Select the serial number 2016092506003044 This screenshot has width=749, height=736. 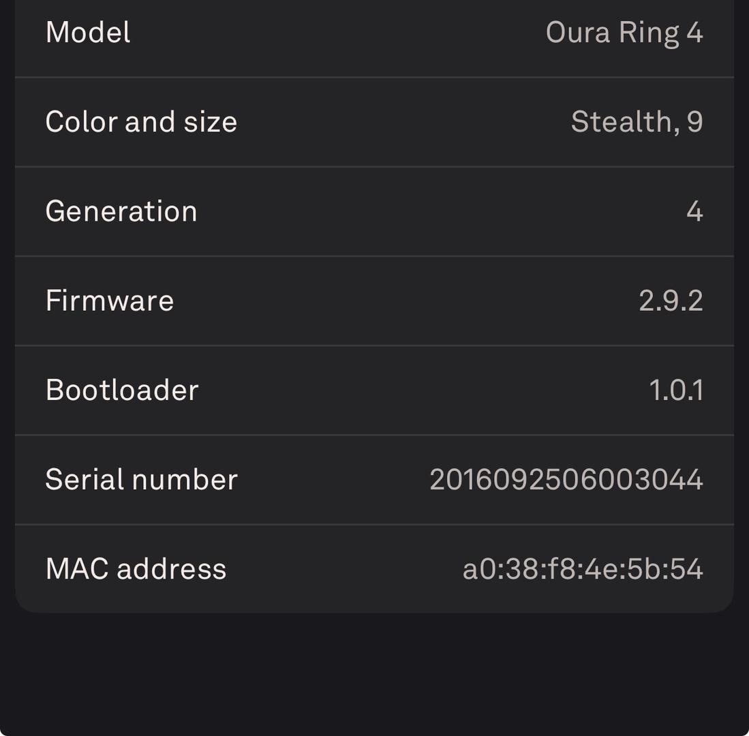coord(566,479)
